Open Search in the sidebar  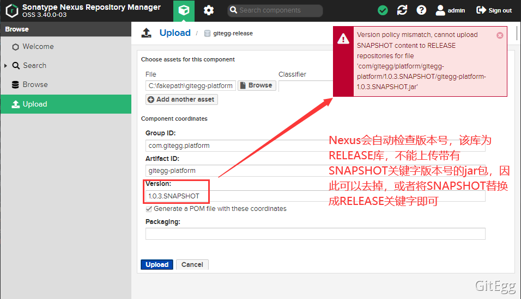coord(66,66)
